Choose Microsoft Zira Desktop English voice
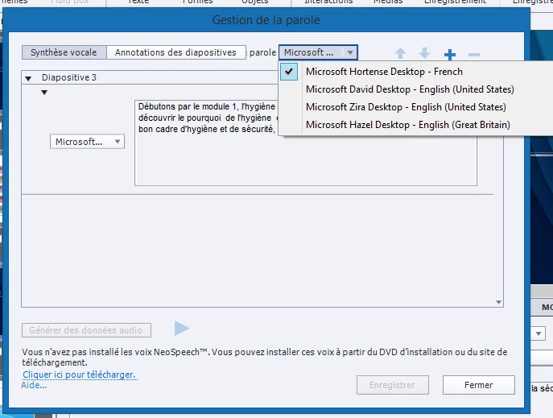This screenshot has width=553, height=418. (406, 107)
